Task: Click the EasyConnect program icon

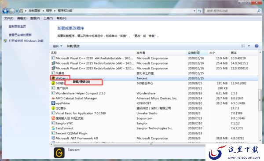Action: tap(53, 128)
